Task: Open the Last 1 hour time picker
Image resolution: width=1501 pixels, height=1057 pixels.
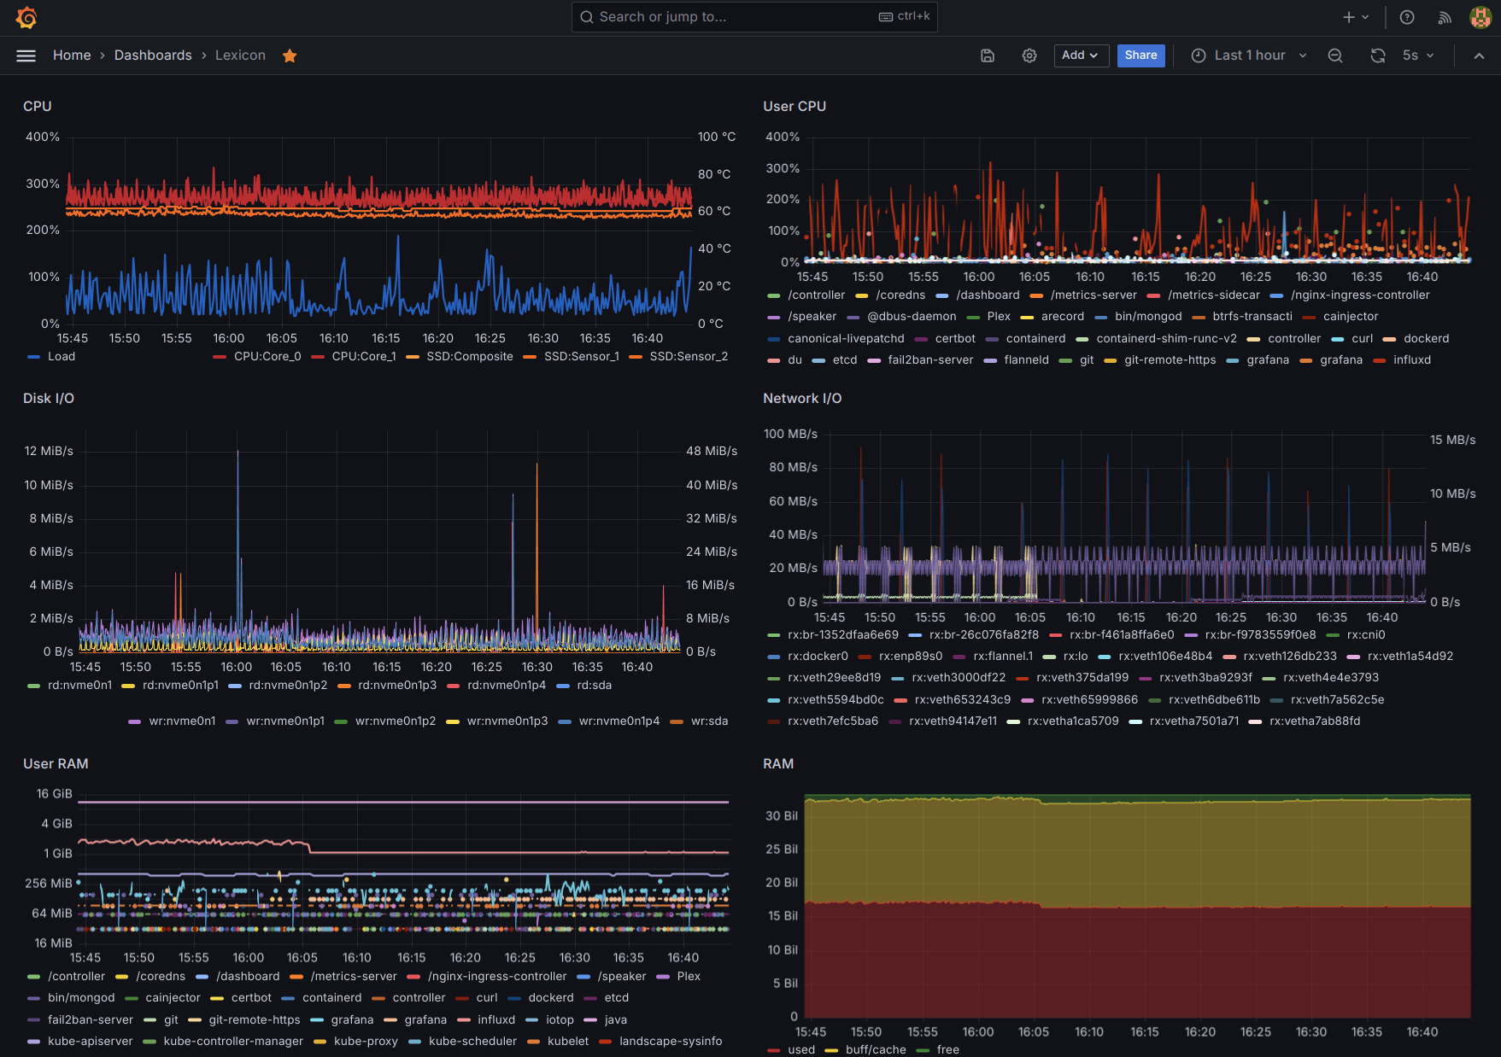Action: pos(1249,55)
